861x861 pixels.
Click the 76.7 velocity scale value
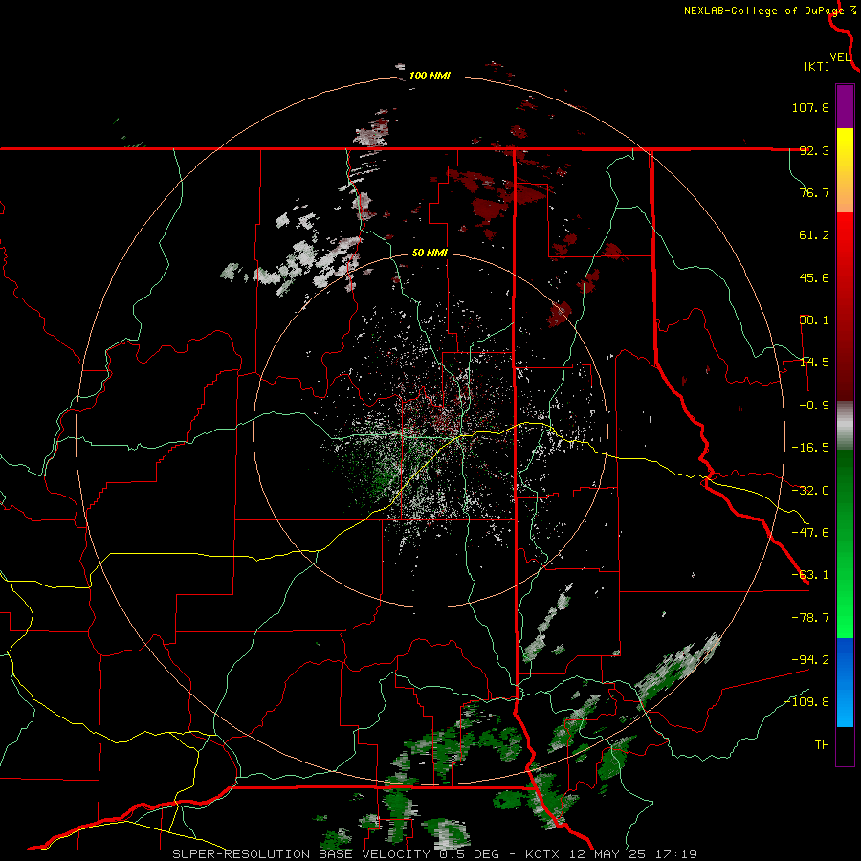pyautogui.click(x=814, y=192)
